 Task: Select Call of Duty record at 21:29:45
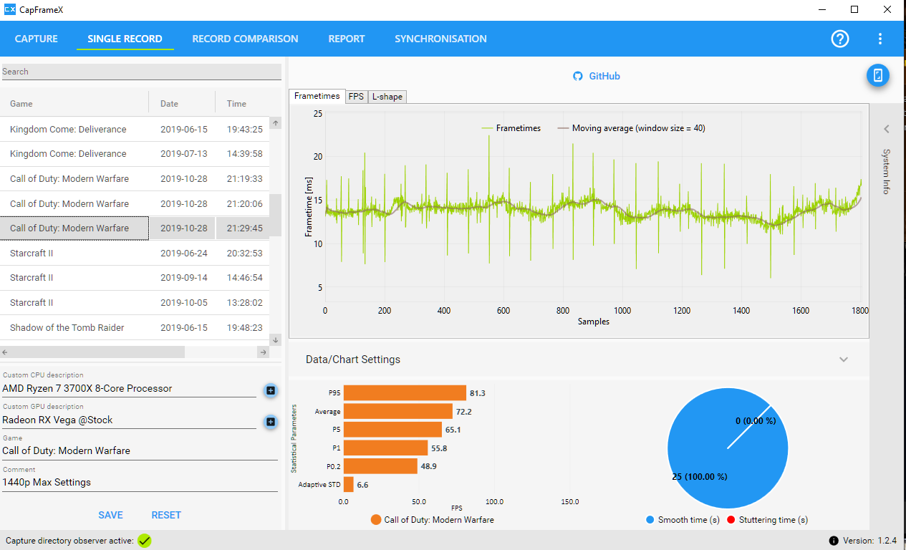coord(135,228)
